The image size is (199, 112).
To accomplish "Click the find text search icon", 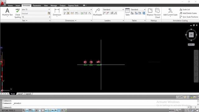I will [49, 13].
